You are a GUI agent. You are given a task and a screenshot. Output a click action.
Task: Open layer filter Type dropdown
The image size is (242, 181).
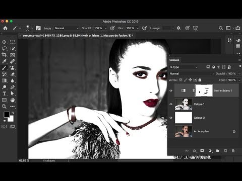pyautogui.click(x=184, y=67)
